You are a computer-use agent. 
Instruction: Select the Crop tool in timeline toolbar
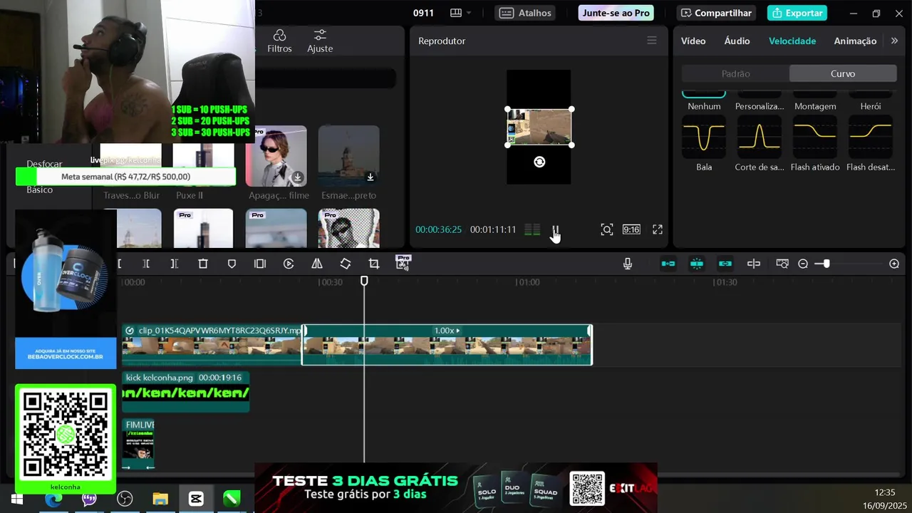(x=374, y=264)
